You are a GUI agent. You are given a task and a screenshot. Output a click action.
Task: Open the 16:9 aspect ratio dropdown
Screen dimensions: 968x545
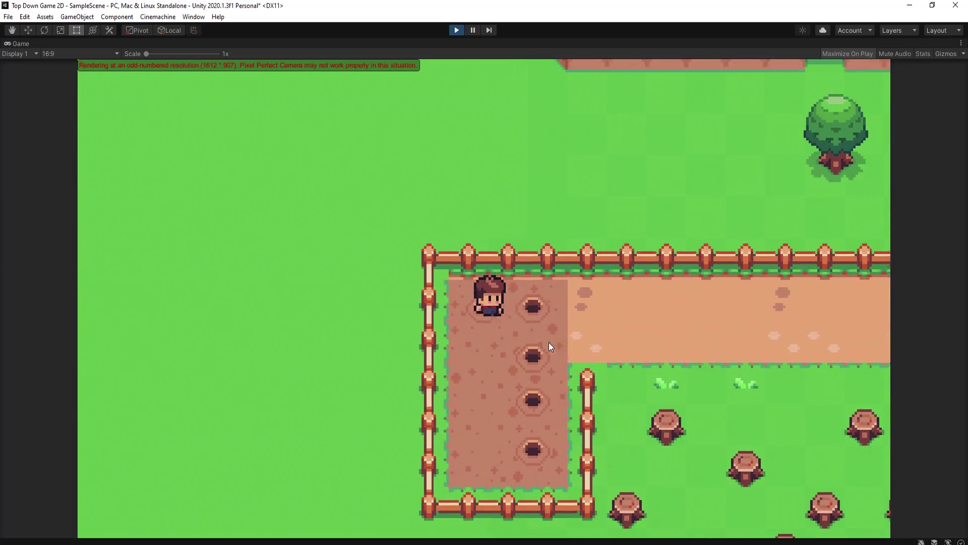(81, 53)
